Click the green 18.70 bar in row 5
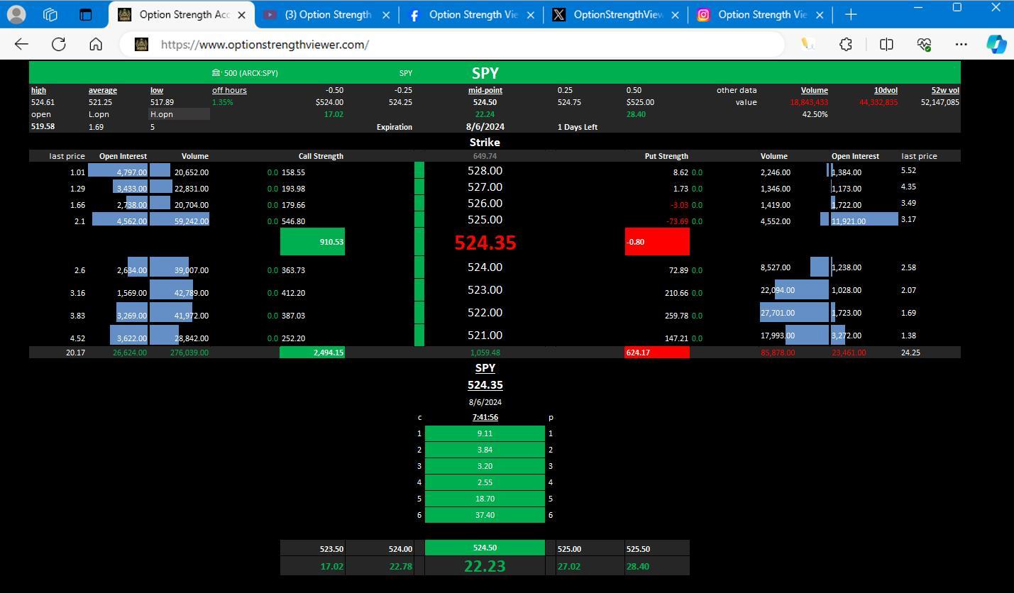Screen dimensions: 1014x593 (x=485, y=499)
